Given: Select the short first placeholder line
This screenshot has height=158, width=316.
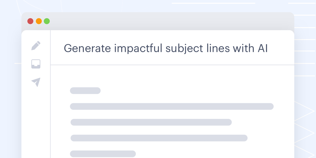Looking at the screenshot, I should [x=85, y=91].
